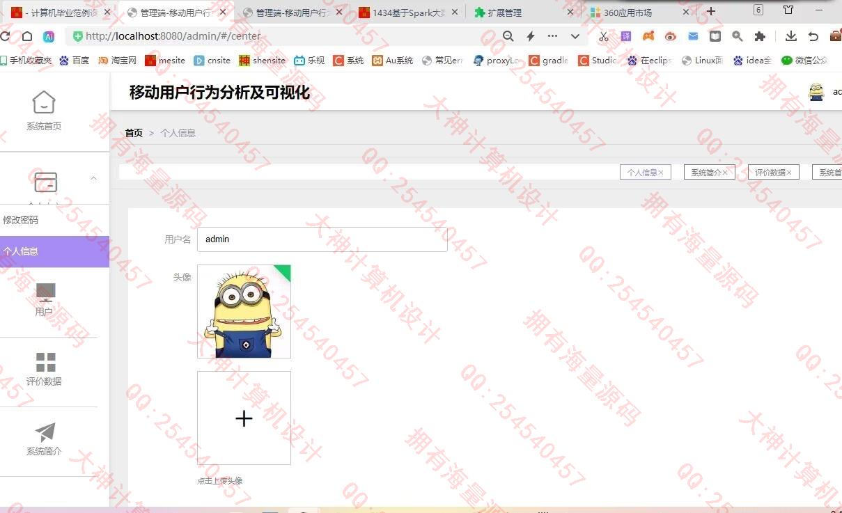Close the 计算机毕业范例 browser tab
This screenshot has width=842, height=513.
(107, 12)
